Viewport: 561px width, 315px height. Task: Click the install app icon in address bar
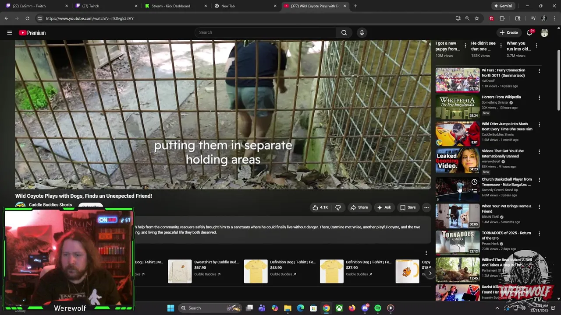458,18
